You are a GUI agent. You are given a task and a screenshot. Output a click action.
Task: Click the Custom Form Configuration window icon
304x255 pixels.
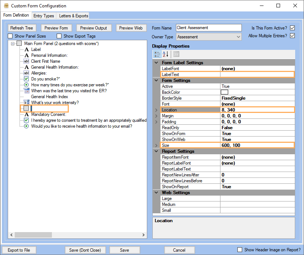(6, 6)
